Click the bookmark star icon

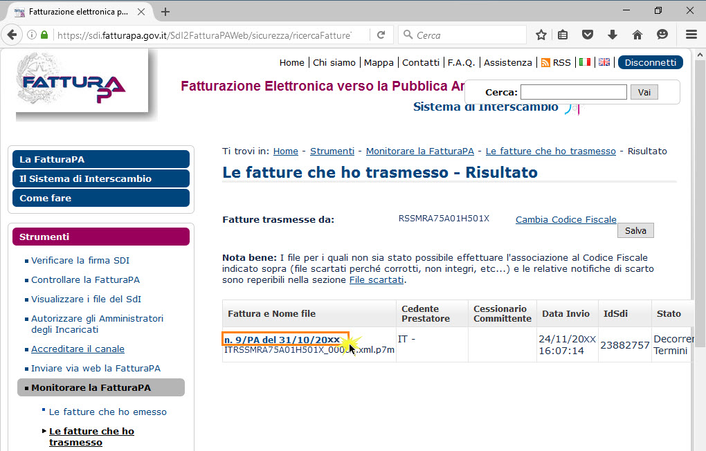pyautogui.click(x=541, y=35)
